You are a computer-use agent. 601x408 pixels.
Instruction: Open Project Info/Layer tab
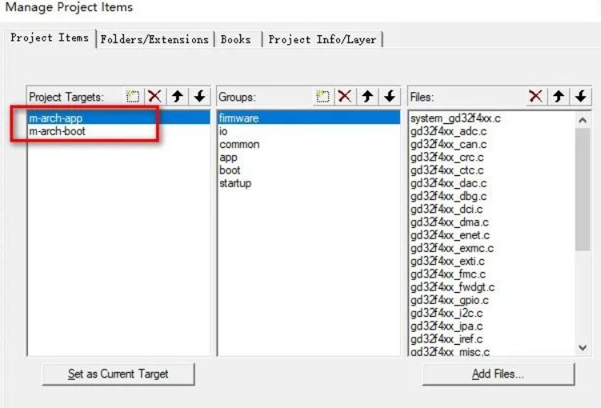322,39
